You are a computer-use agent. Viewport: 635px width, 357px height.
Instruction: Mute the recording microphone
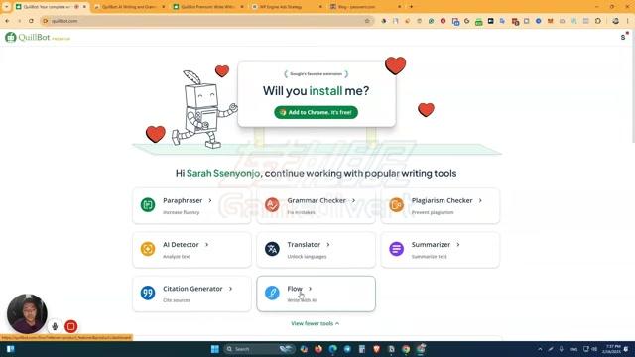click(x=55, y=326)
